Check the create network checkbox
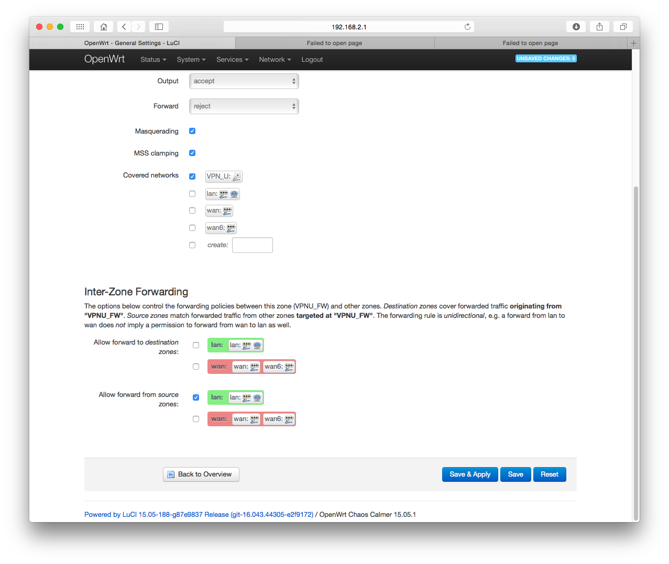 pyautogui.click(x=192, y=245)
